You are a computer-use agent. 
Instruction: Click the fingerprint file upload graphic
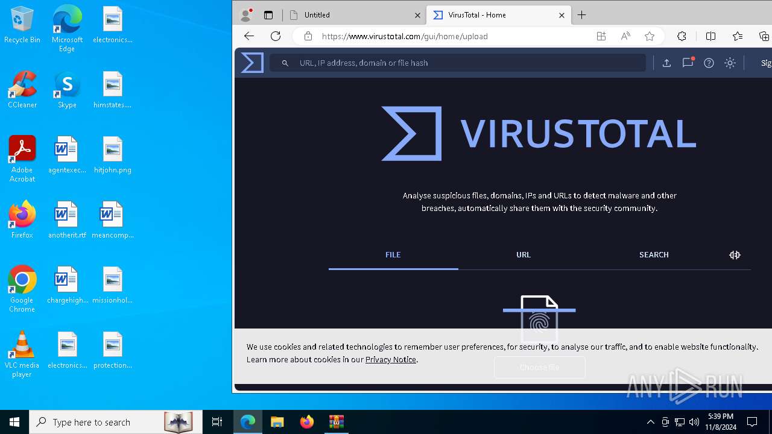click(539, 319)
